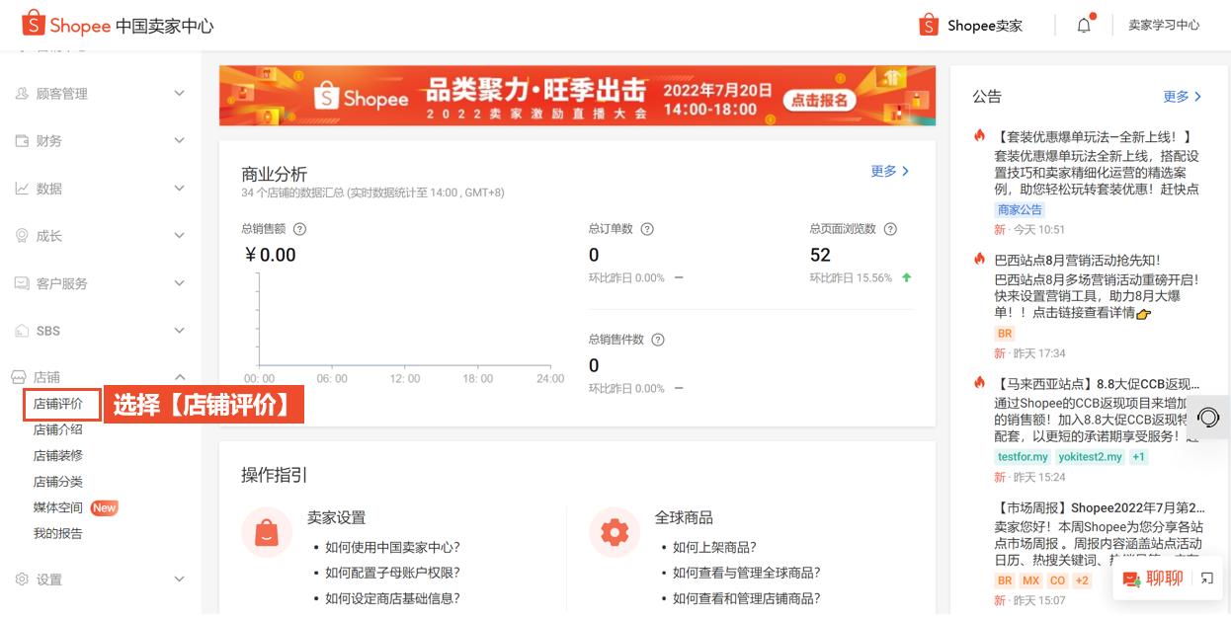The height and width of the screenshot is (618, 1231).
Task: Open help tooltip next to 总销售件数
Action: pos(658,340)
